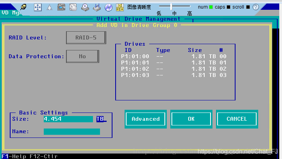282x159 pixels.
Task: Click the 低 low clarity label
Action: pos(159,14)
